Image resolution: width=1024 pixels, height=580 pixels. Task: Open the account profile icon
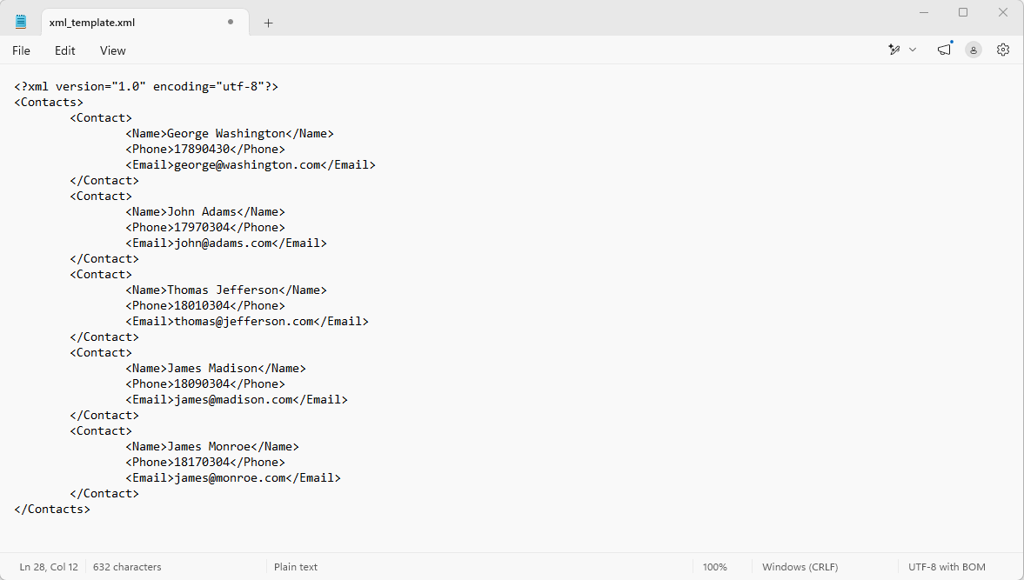[x=973, y=50]
